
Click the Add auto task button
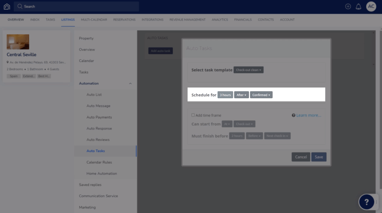tap(160, 51)
